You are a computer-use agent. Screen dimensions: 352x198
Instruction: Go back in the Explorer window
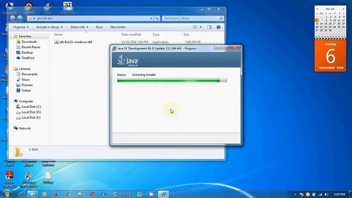pyautogui.click(x=13, y=18)
